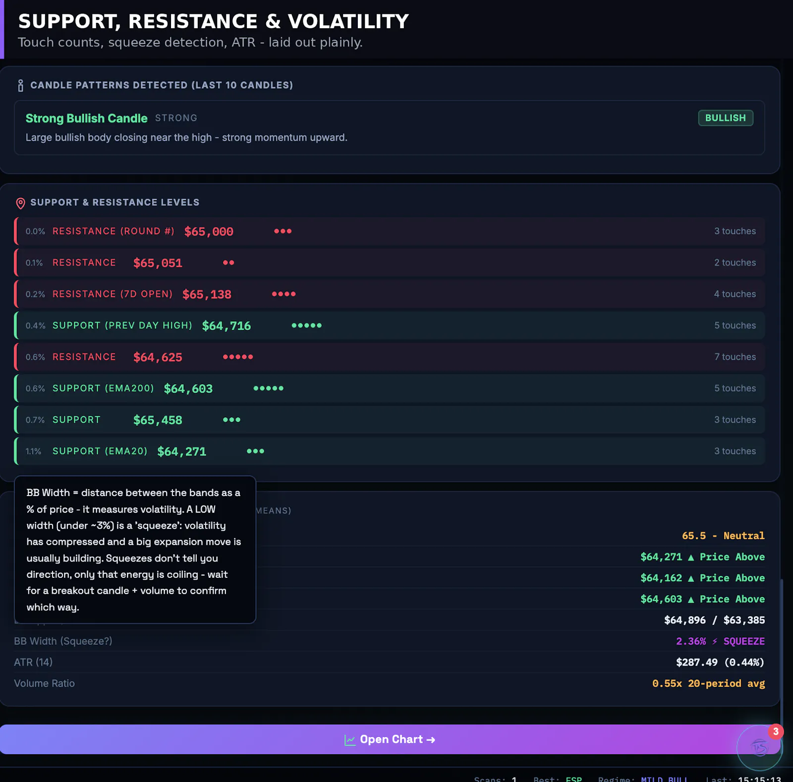Click the MILD BULL regime status
This screenshot has height=782, width=793.
(664, 779)
